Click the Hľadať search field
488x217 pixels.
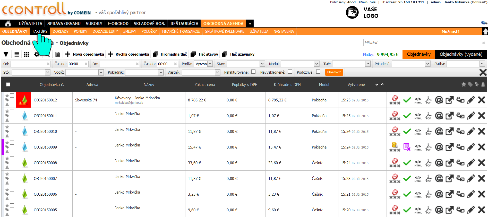(422, 43)
